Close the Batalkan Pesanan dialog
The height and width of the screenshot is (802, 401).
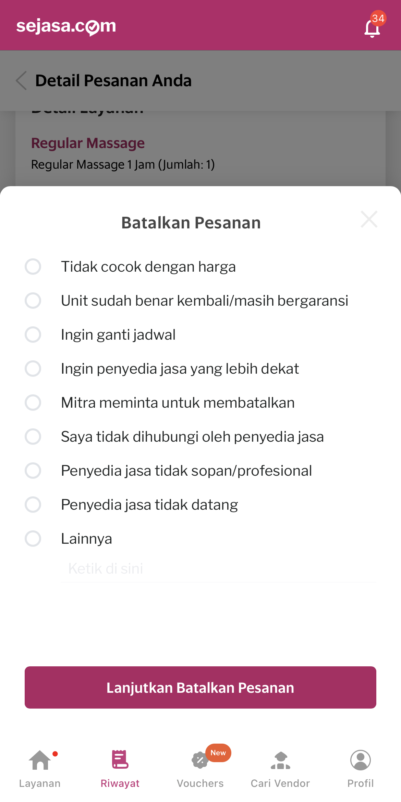[369, 219]
